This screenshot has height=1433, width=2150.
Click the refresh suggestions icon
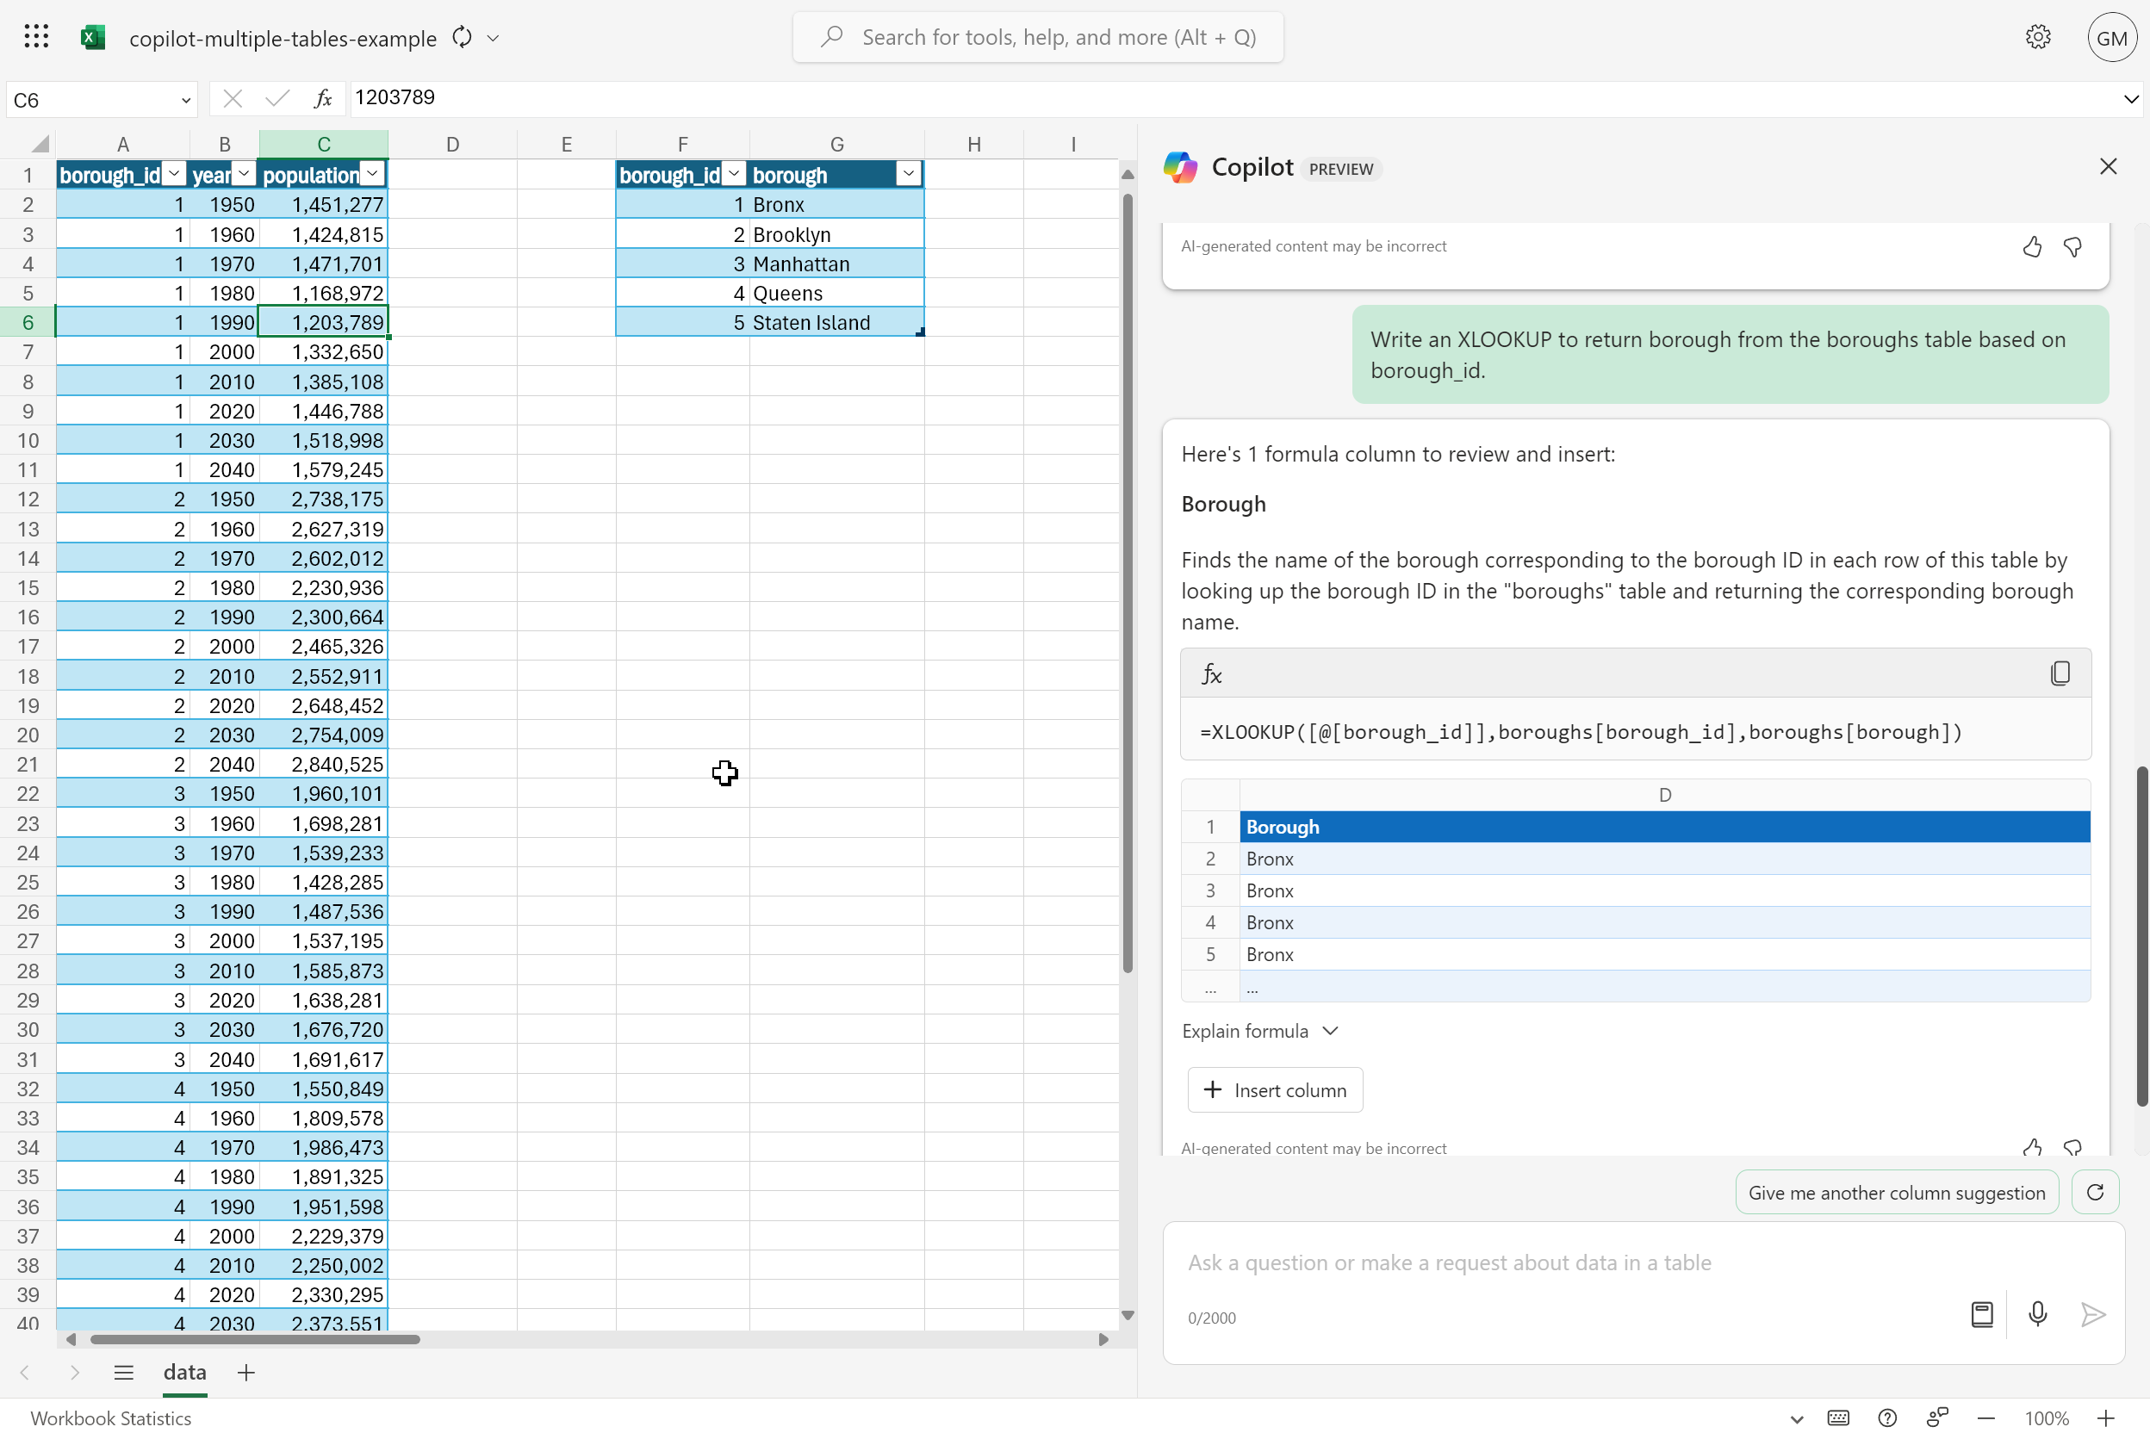pyautogui.click(x=2095, y=1192)
